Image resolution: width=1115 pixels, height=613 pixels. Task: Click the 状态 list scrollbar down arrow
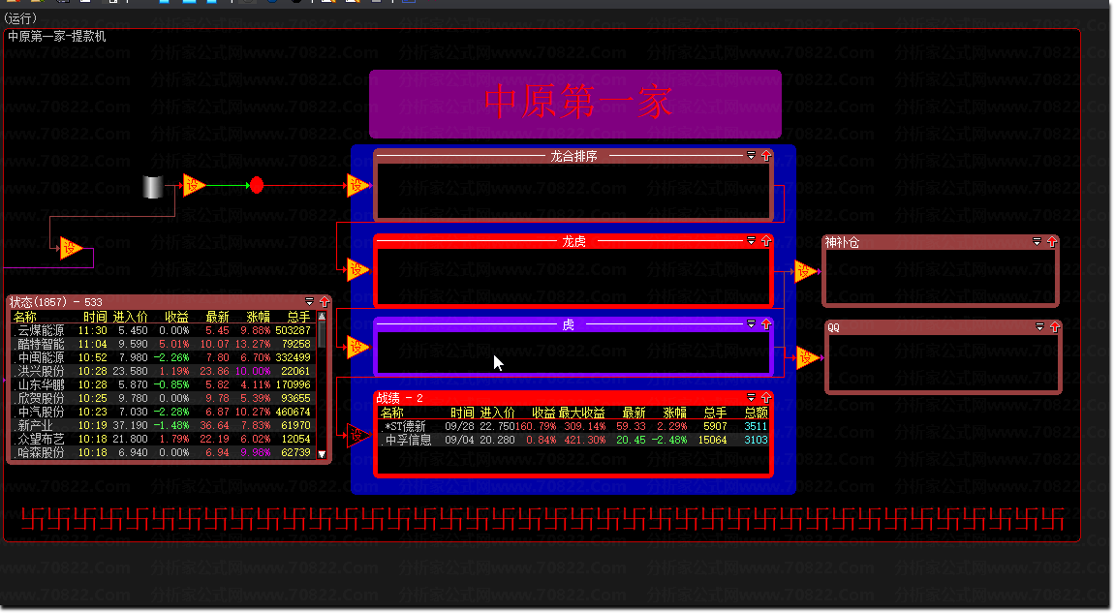[x=323, y=454]
